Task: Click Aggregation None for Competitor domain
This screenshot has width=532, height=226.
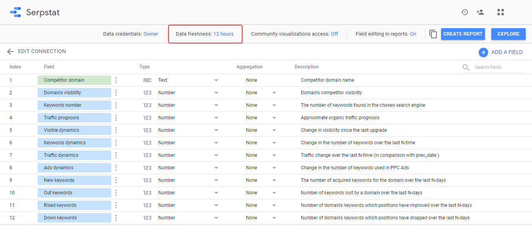Action: [252, 80]
